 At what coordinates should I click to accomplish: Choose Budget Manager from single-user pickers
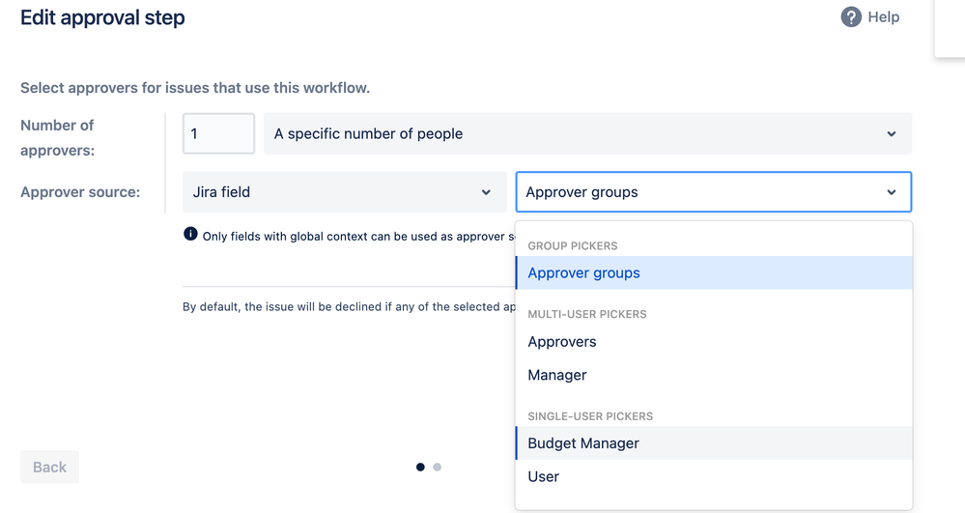pos(714,443)
